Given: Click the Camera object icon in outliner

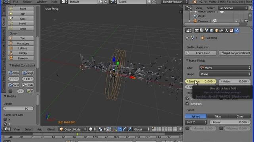Looking at the screenshot, I should (195, 21).
